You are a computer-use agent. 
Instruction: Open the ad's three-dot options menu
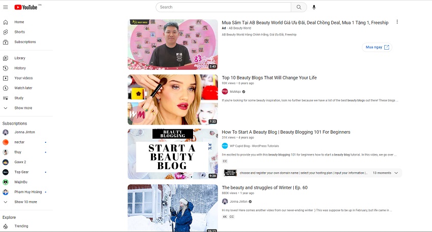[397, 22]
